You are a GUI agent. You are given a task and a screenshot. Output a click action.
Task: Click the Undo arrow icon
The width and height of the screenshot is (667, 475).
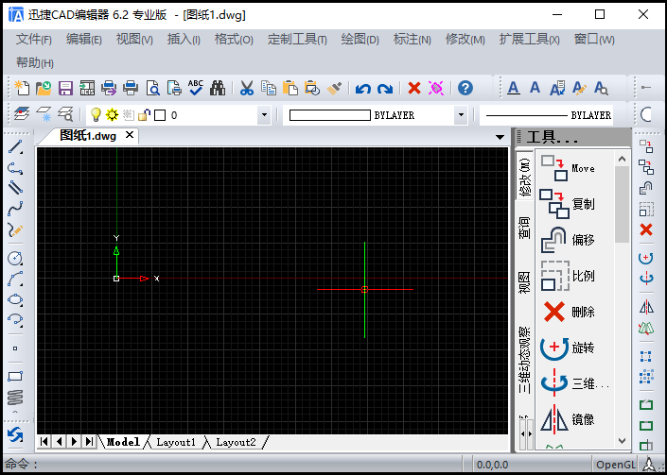click(362, 88)
